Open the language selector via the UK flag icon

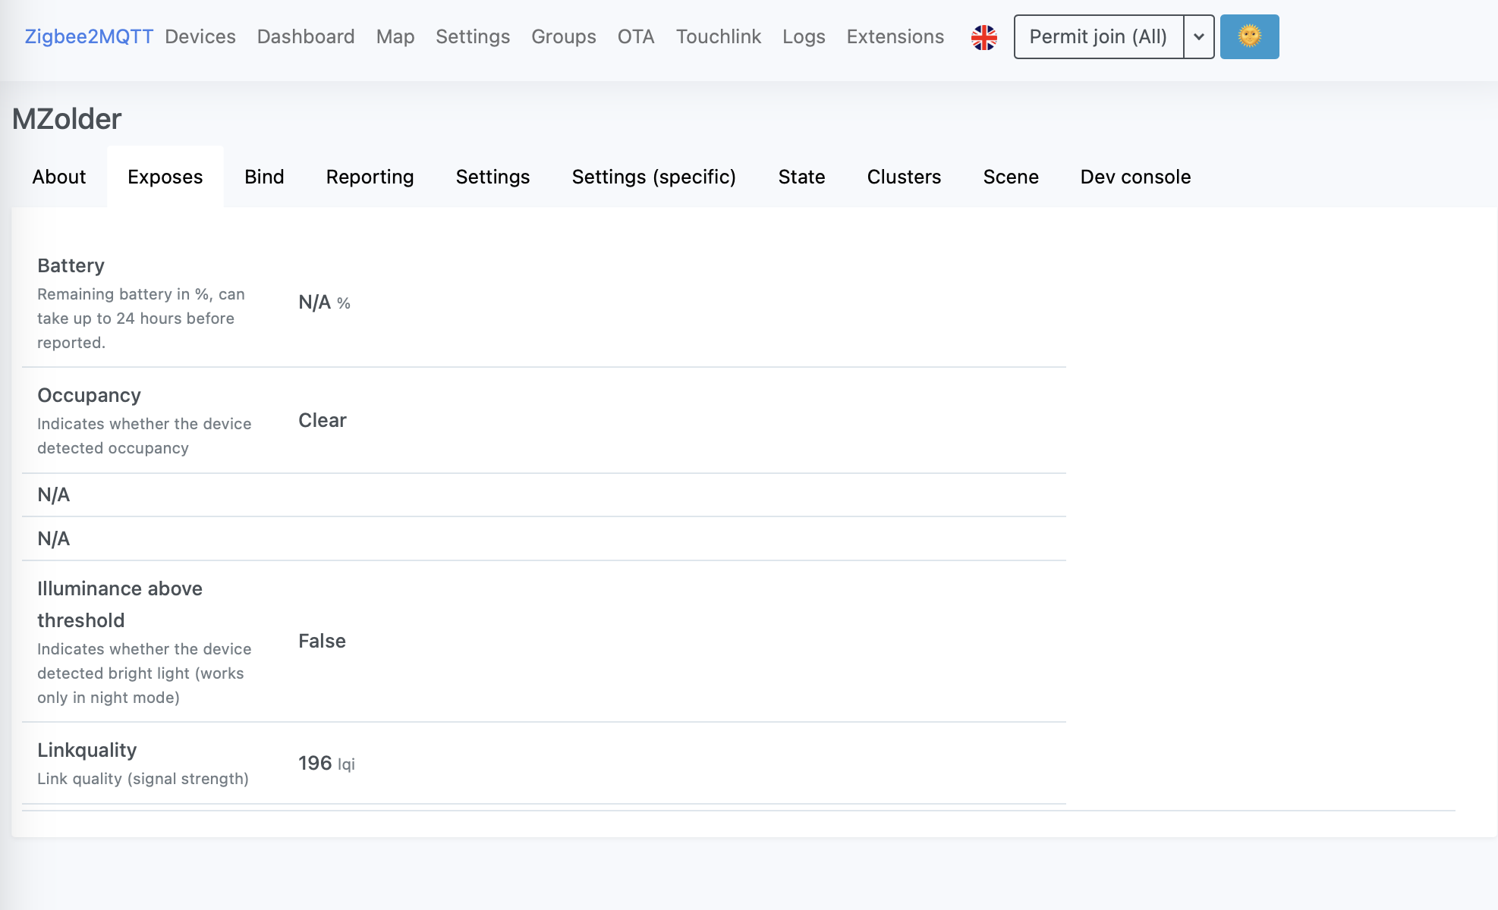[984, 36]
